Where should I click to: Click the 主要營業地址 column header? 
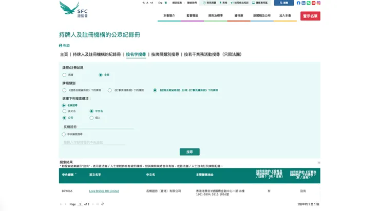(x=205, y=175)
